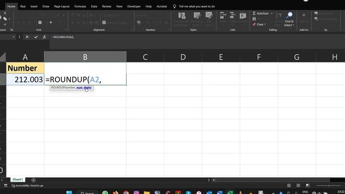Open the Windows Start menu
Viewport: 345px width, 194px height.
point(69,193)
